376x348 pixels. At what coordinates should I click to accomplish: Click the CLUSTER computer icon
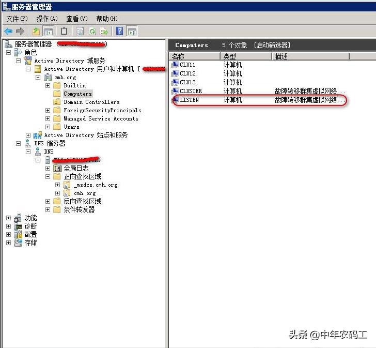tap(175, 91)
